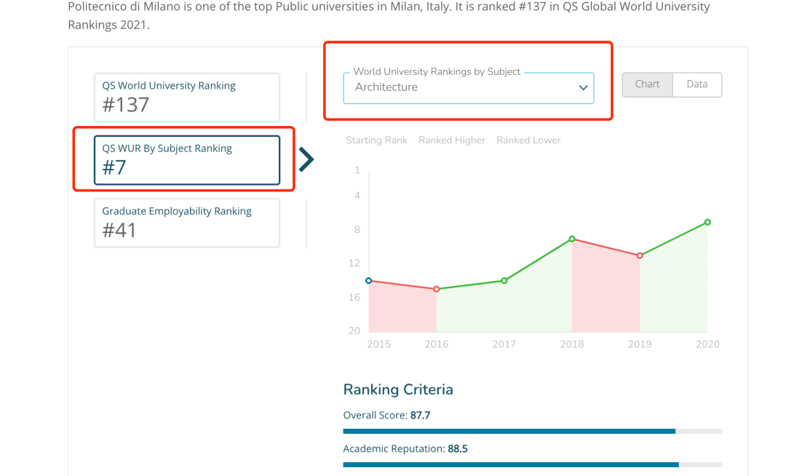Click the 2016 x-axis year label
786x476 pixels.
tap(437, 344)
